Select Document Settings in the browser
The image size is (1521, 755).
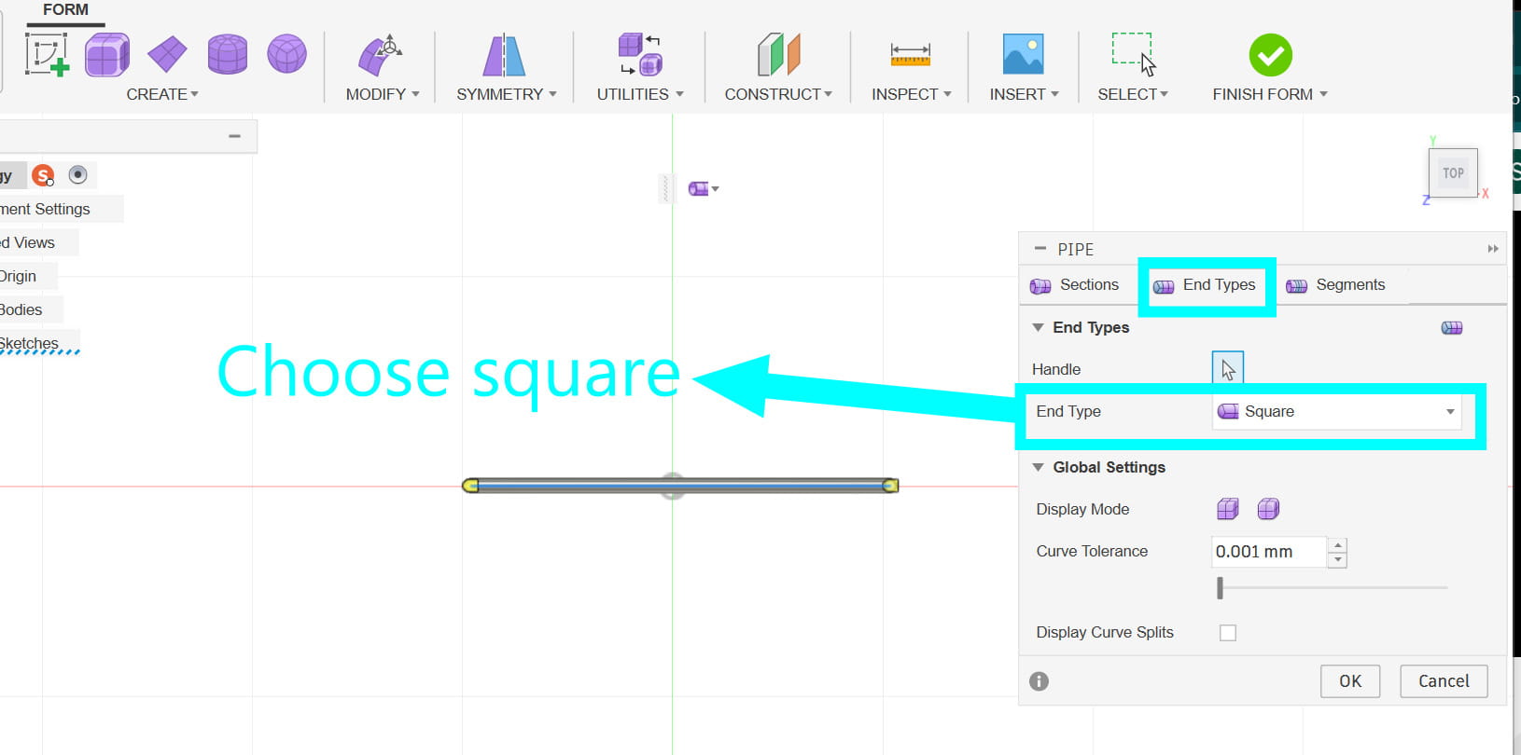tap(45, 209)
